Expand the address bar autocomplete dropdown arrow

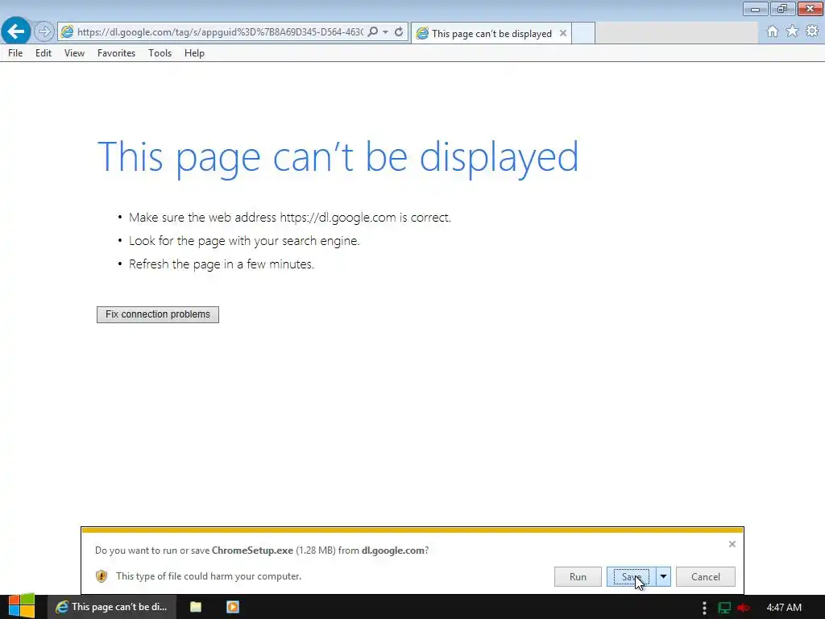pos(386,32)
